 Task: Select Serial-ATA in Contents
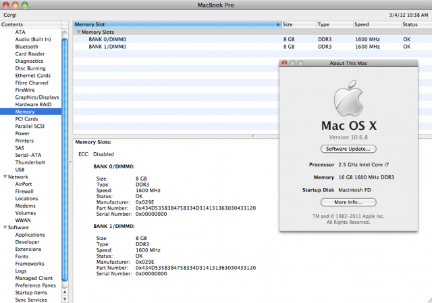pos(28,155)
